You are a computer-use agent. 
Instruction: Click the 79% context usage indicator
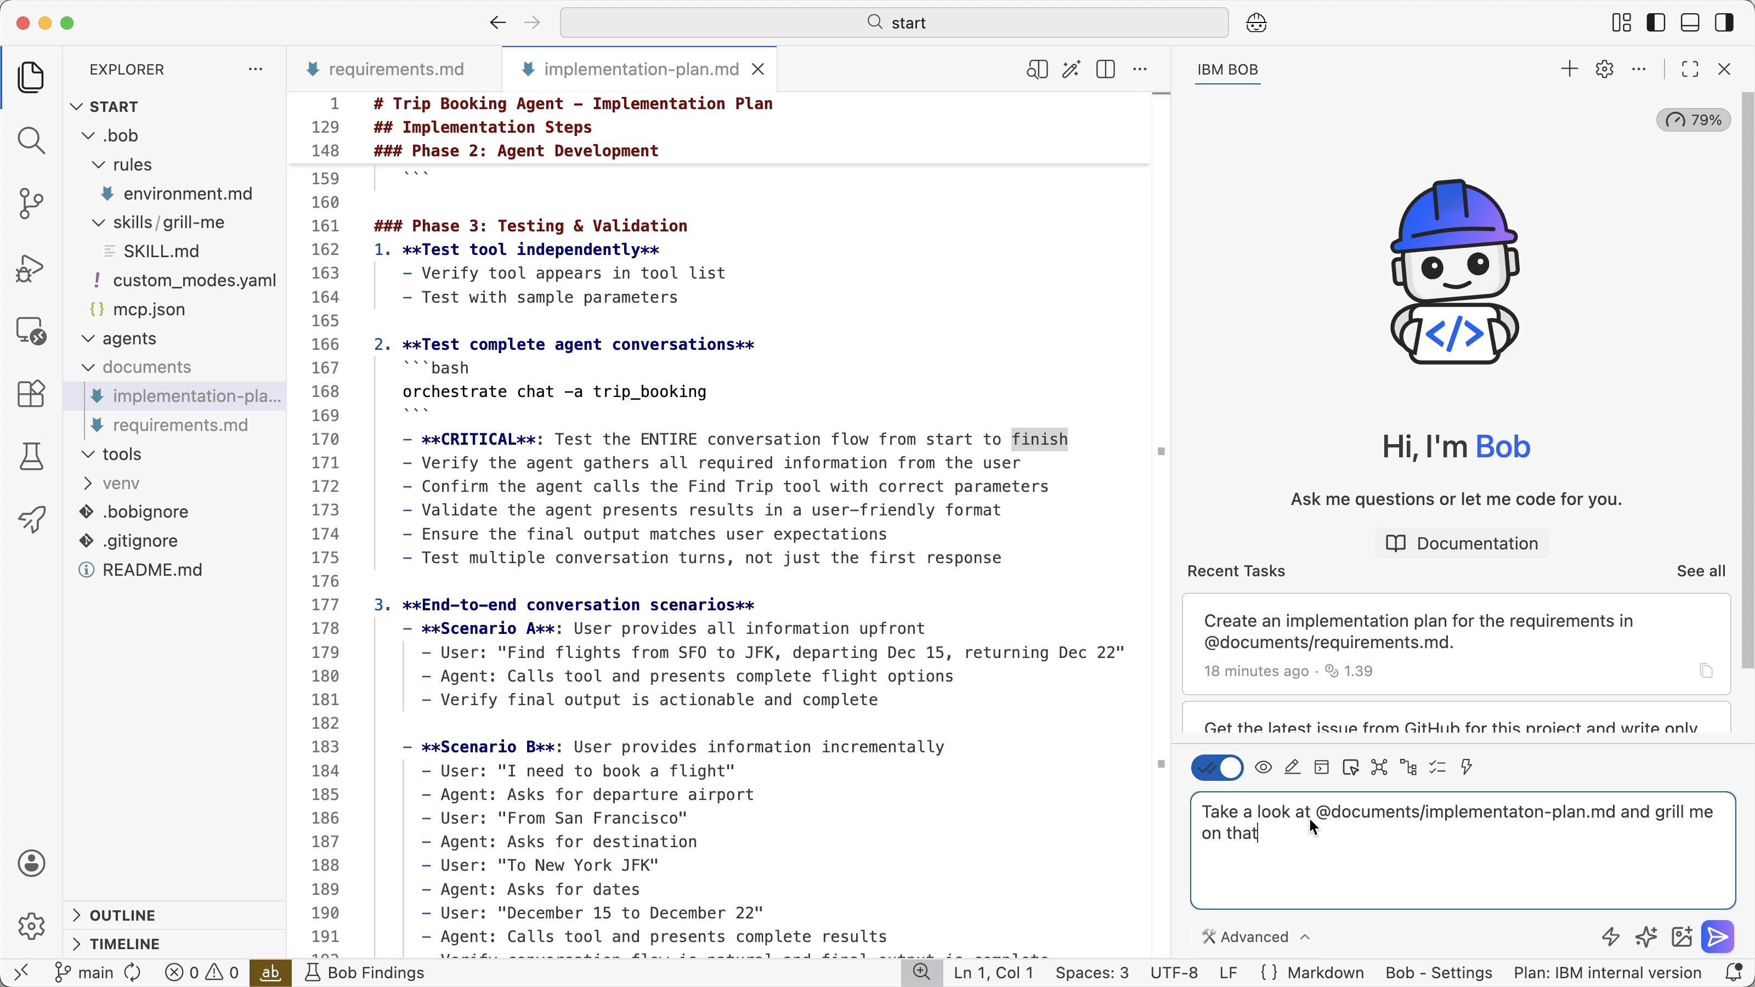coord(1694,121)
